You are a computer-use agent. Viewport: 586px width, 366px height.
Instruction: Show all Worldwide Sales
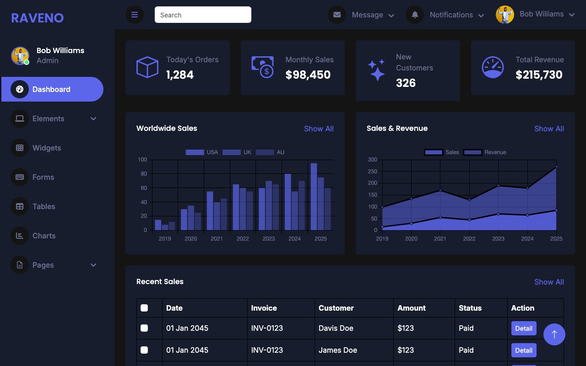pyautogui.click(x=319, y=129)
